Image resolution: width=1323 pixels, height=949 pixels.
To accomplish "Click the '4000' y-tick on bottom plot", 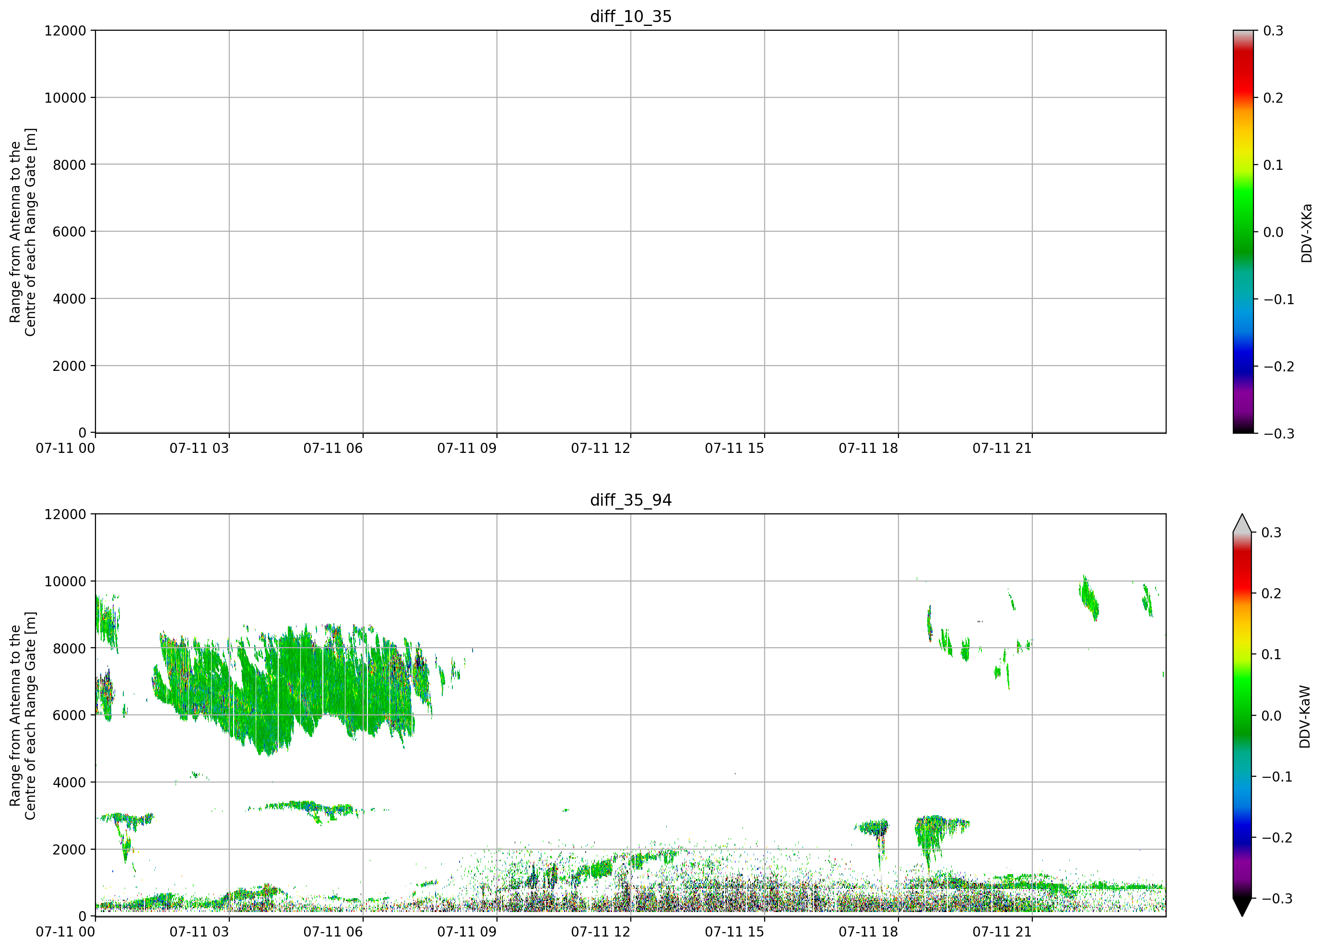I will coord(70,782).
